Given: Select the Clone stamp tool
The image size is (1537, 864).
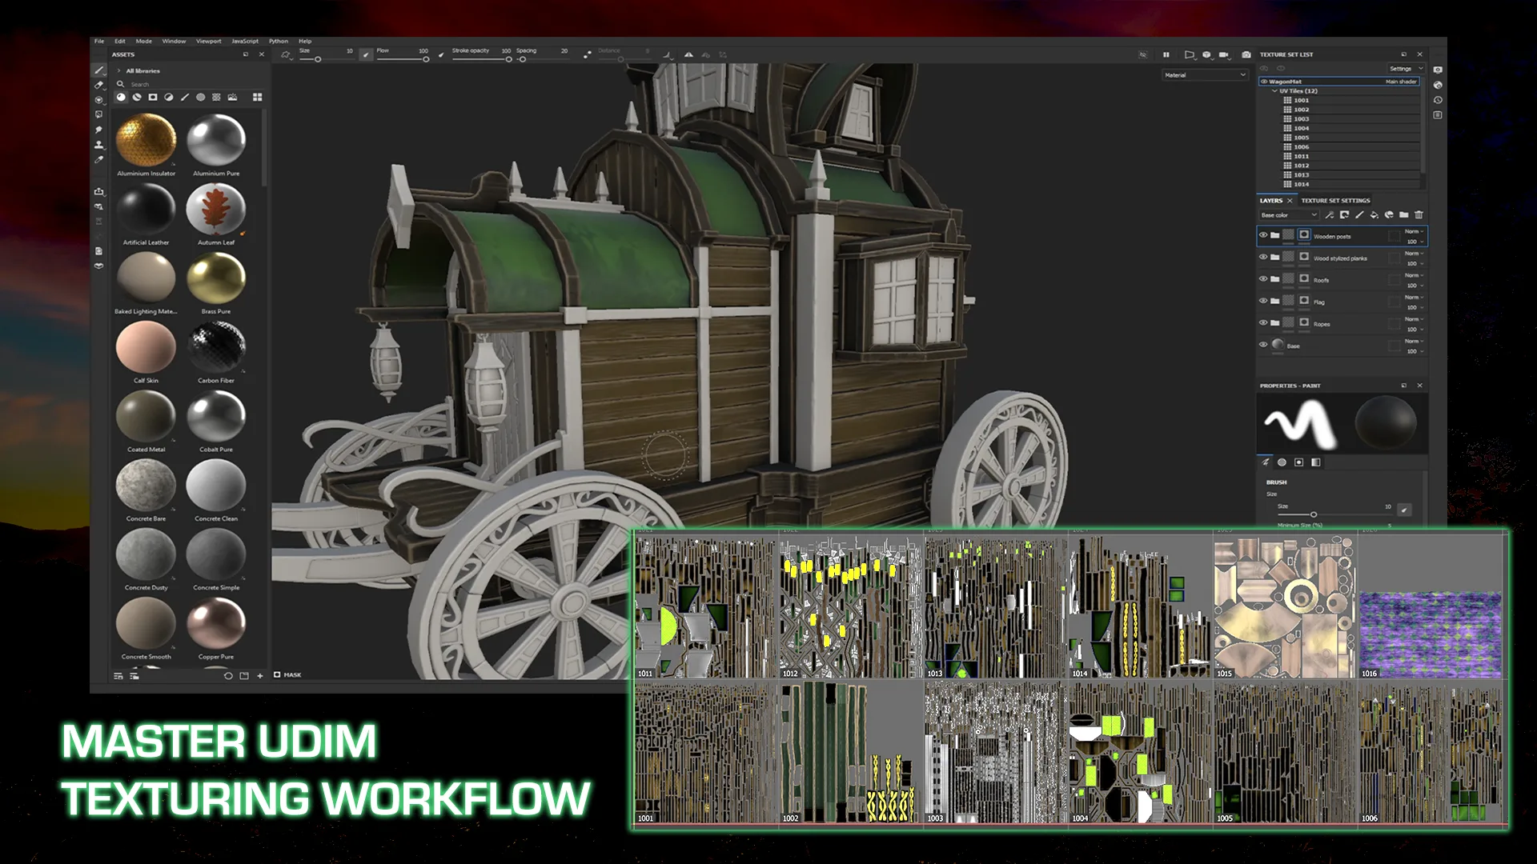Looking at the screenshot, I should pos(99,145).
